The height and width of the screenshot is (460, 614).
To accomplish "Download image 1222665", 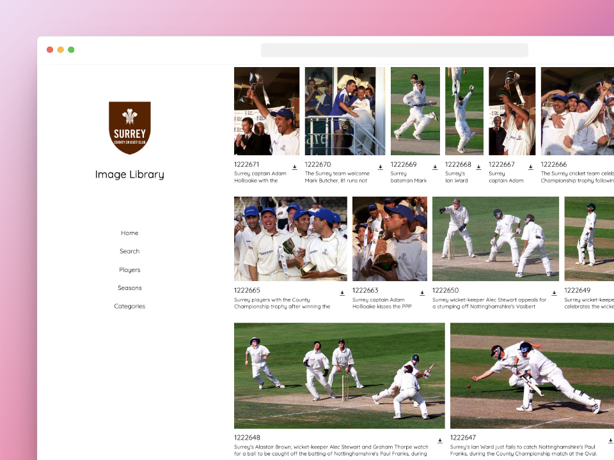I will pyautogui.click(x=342, y=293).
